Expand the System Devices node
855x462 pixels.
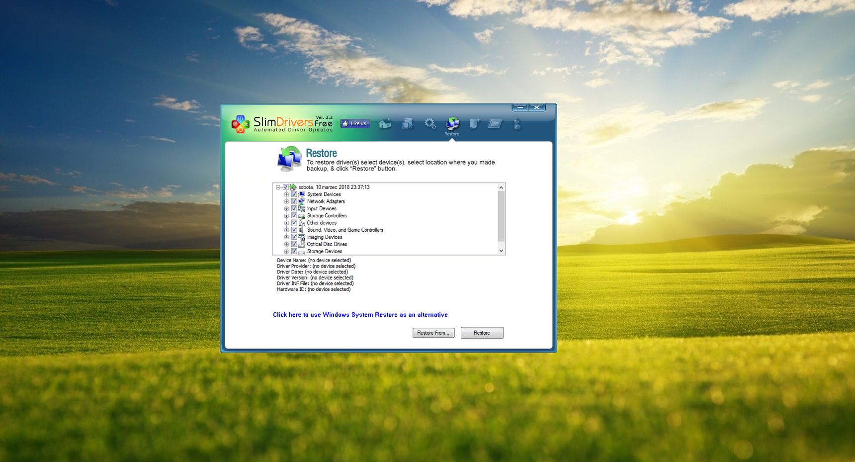pyautogui.click(x=286, y=194)
